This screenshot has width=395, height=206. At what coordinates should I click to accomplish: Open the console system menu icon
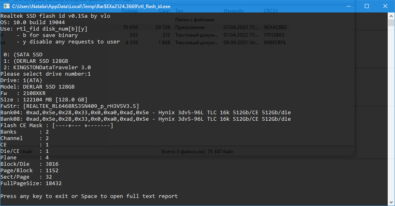click(x=6, y=6)
